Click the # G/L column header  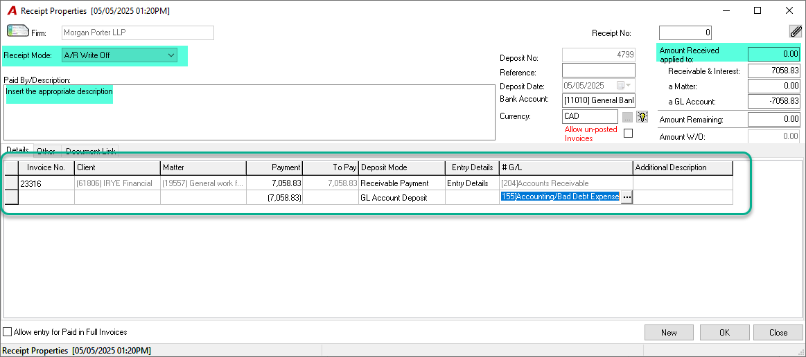(x=566, y=167)
